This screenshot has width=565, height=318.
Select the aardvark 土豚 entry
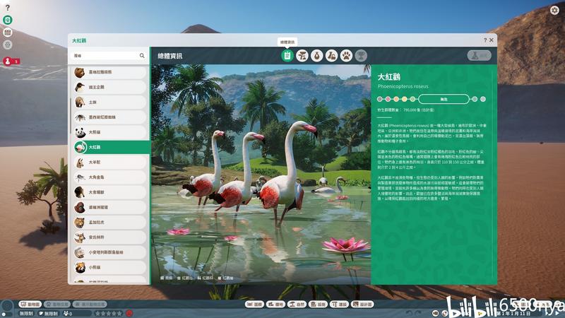click(109, 102)
